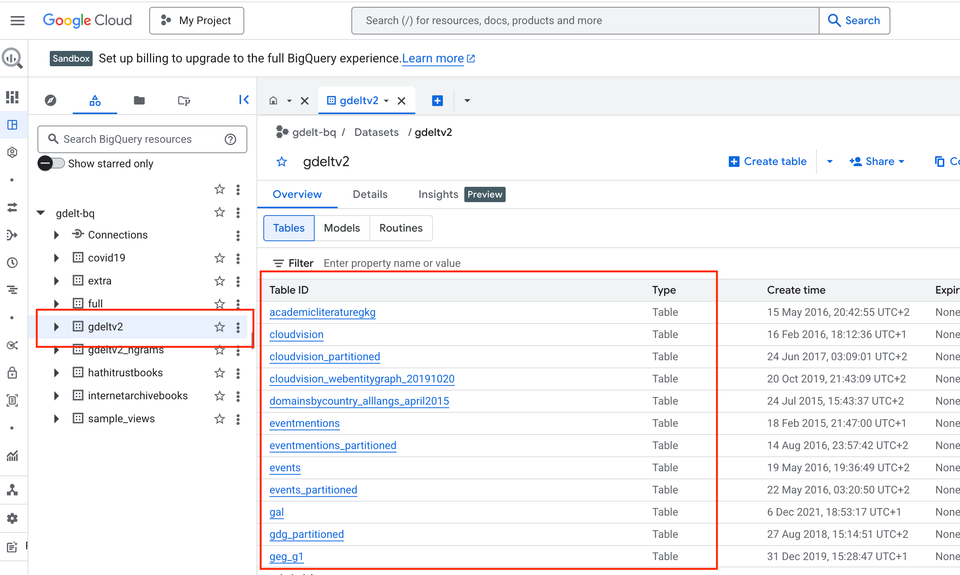Expand the gdeltv2 dataset node
Screen dimensions: 960x575
tap(56, 327)
